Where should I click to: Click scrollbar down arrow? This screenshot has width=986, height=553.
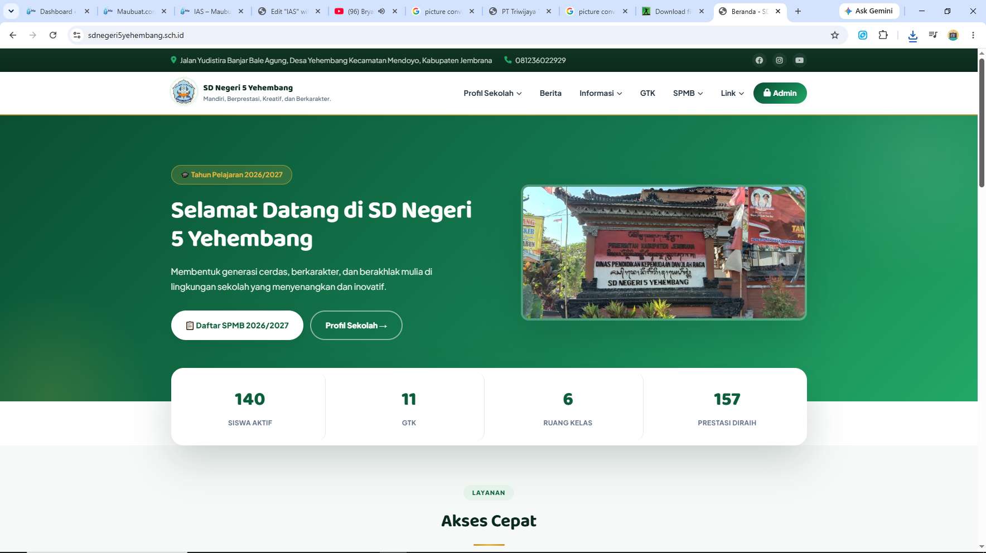pyautogui.click(x=982, y=546)
